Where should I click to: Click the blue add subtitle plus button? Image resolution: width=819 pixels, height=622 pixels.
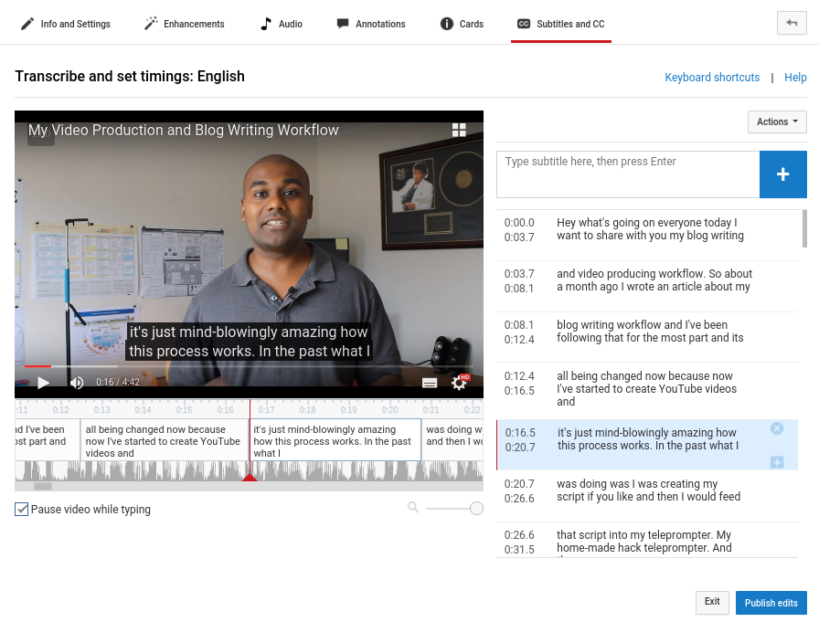782,174
